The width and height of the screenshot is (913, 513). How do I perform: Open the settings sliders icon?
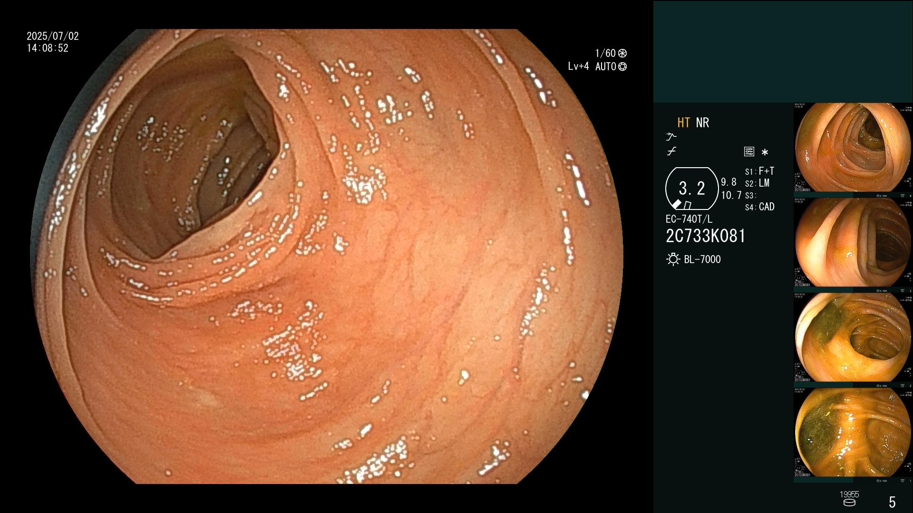tap(749, 152)
